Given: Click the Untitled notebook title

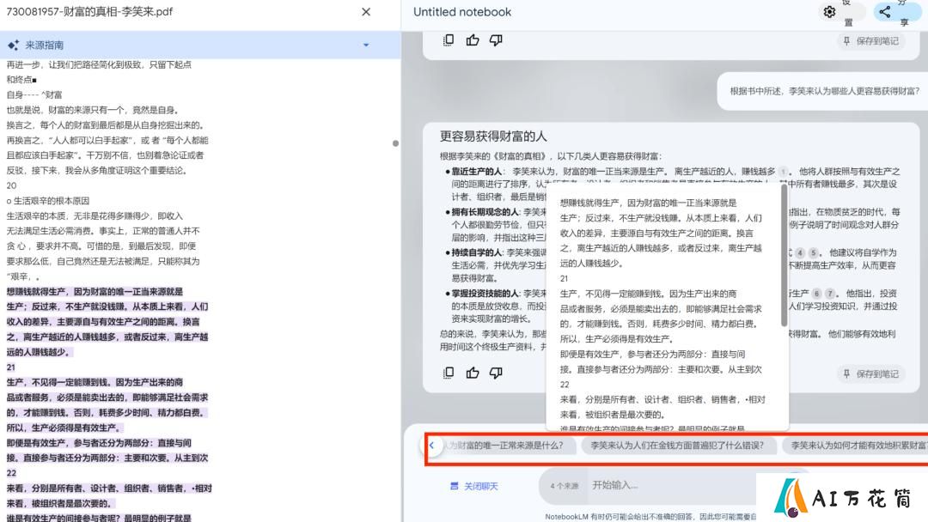Looking at the screenshot, I should click(461, 12).
